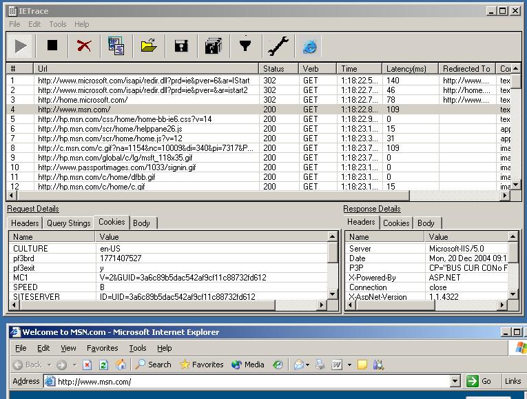Open Mail icon in IE toolbar
Image resolution: width=527 pixels, height=399 pixels.
298,365
